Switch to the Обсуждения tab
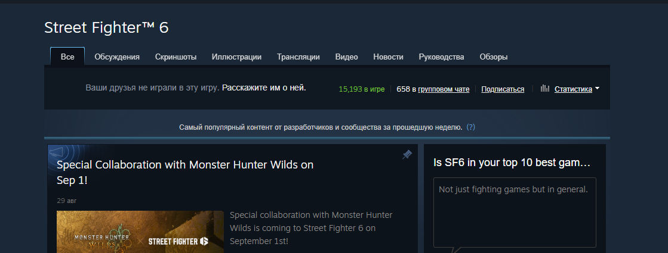Viewport: 668px width, 253px height. click(x=117, y=57)
